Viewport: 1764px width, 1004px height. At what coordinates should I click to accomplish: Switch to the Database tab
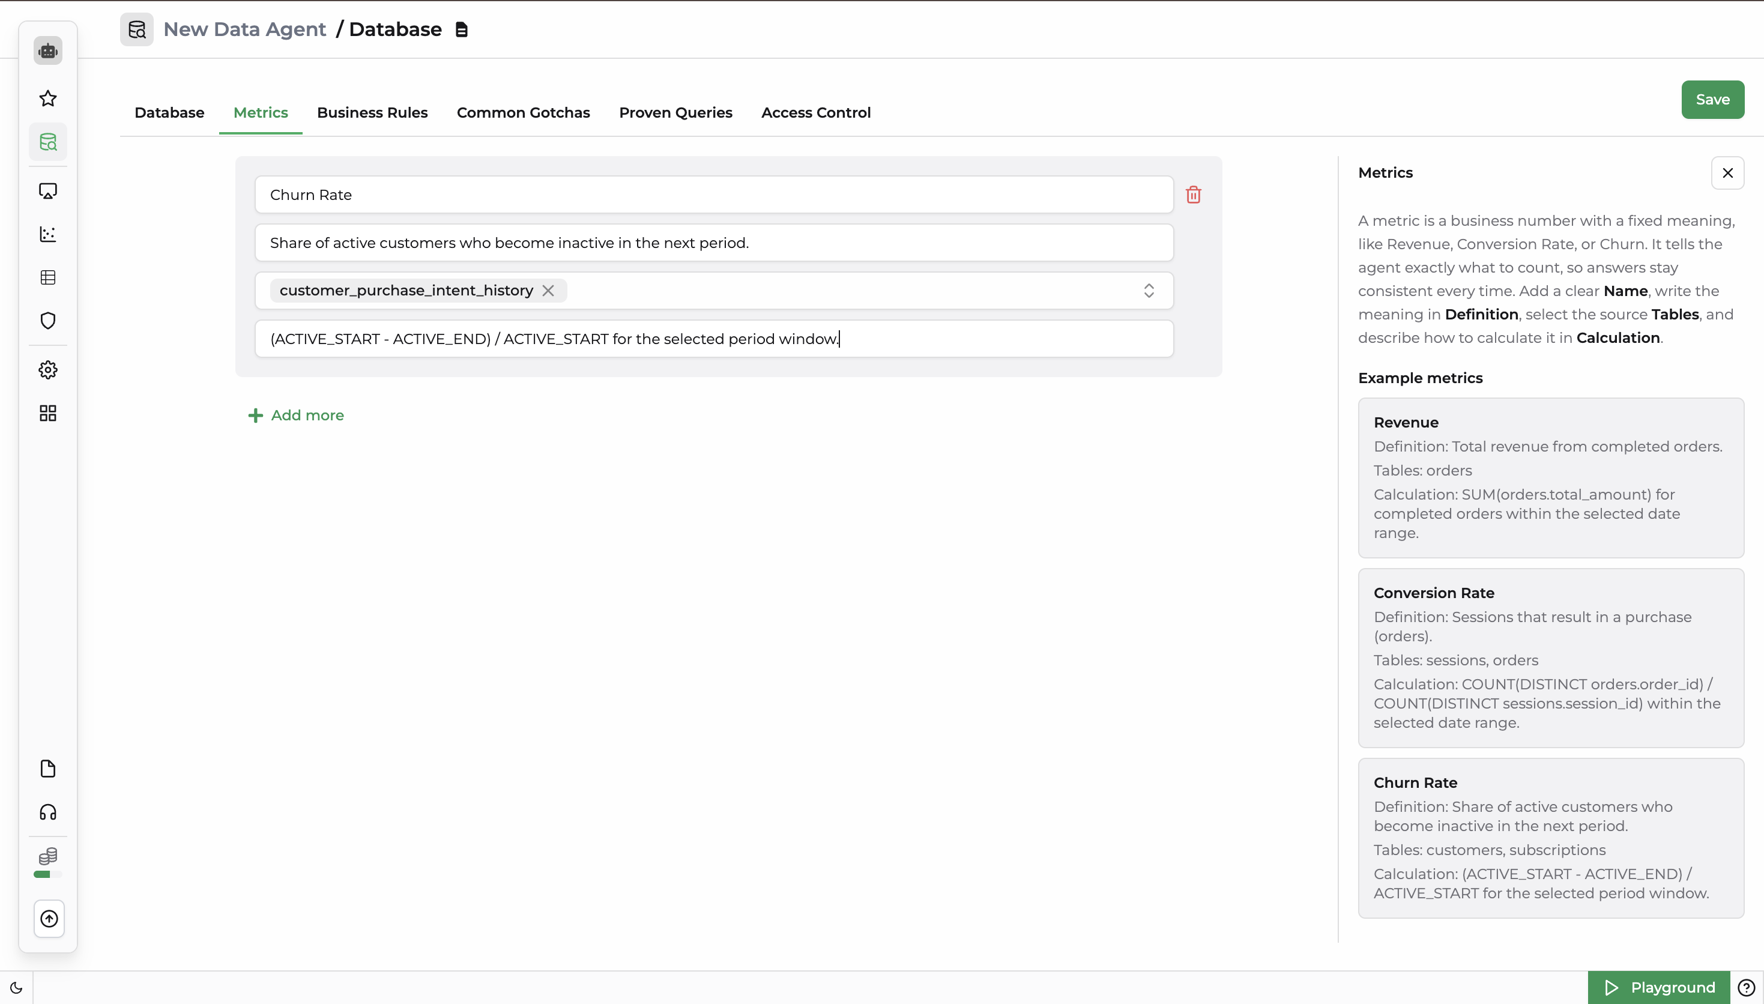(x=169, y=113)
